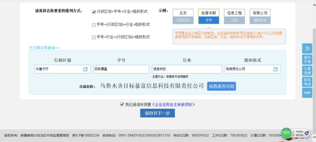This screenshot has height=142, width=316.
Task: Click the 字号 input field containing 目标暴富
Action: (x=121, y=69)
